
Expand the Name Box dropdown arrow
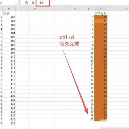point(16,3)
